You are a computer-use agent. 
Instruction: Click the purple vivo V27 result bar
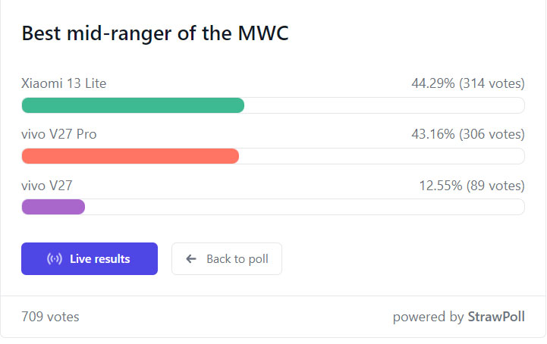[53, 207]
